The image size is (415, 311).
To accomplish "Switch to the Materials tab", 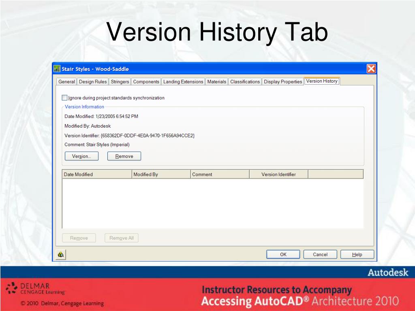I will tap(216, 82).
